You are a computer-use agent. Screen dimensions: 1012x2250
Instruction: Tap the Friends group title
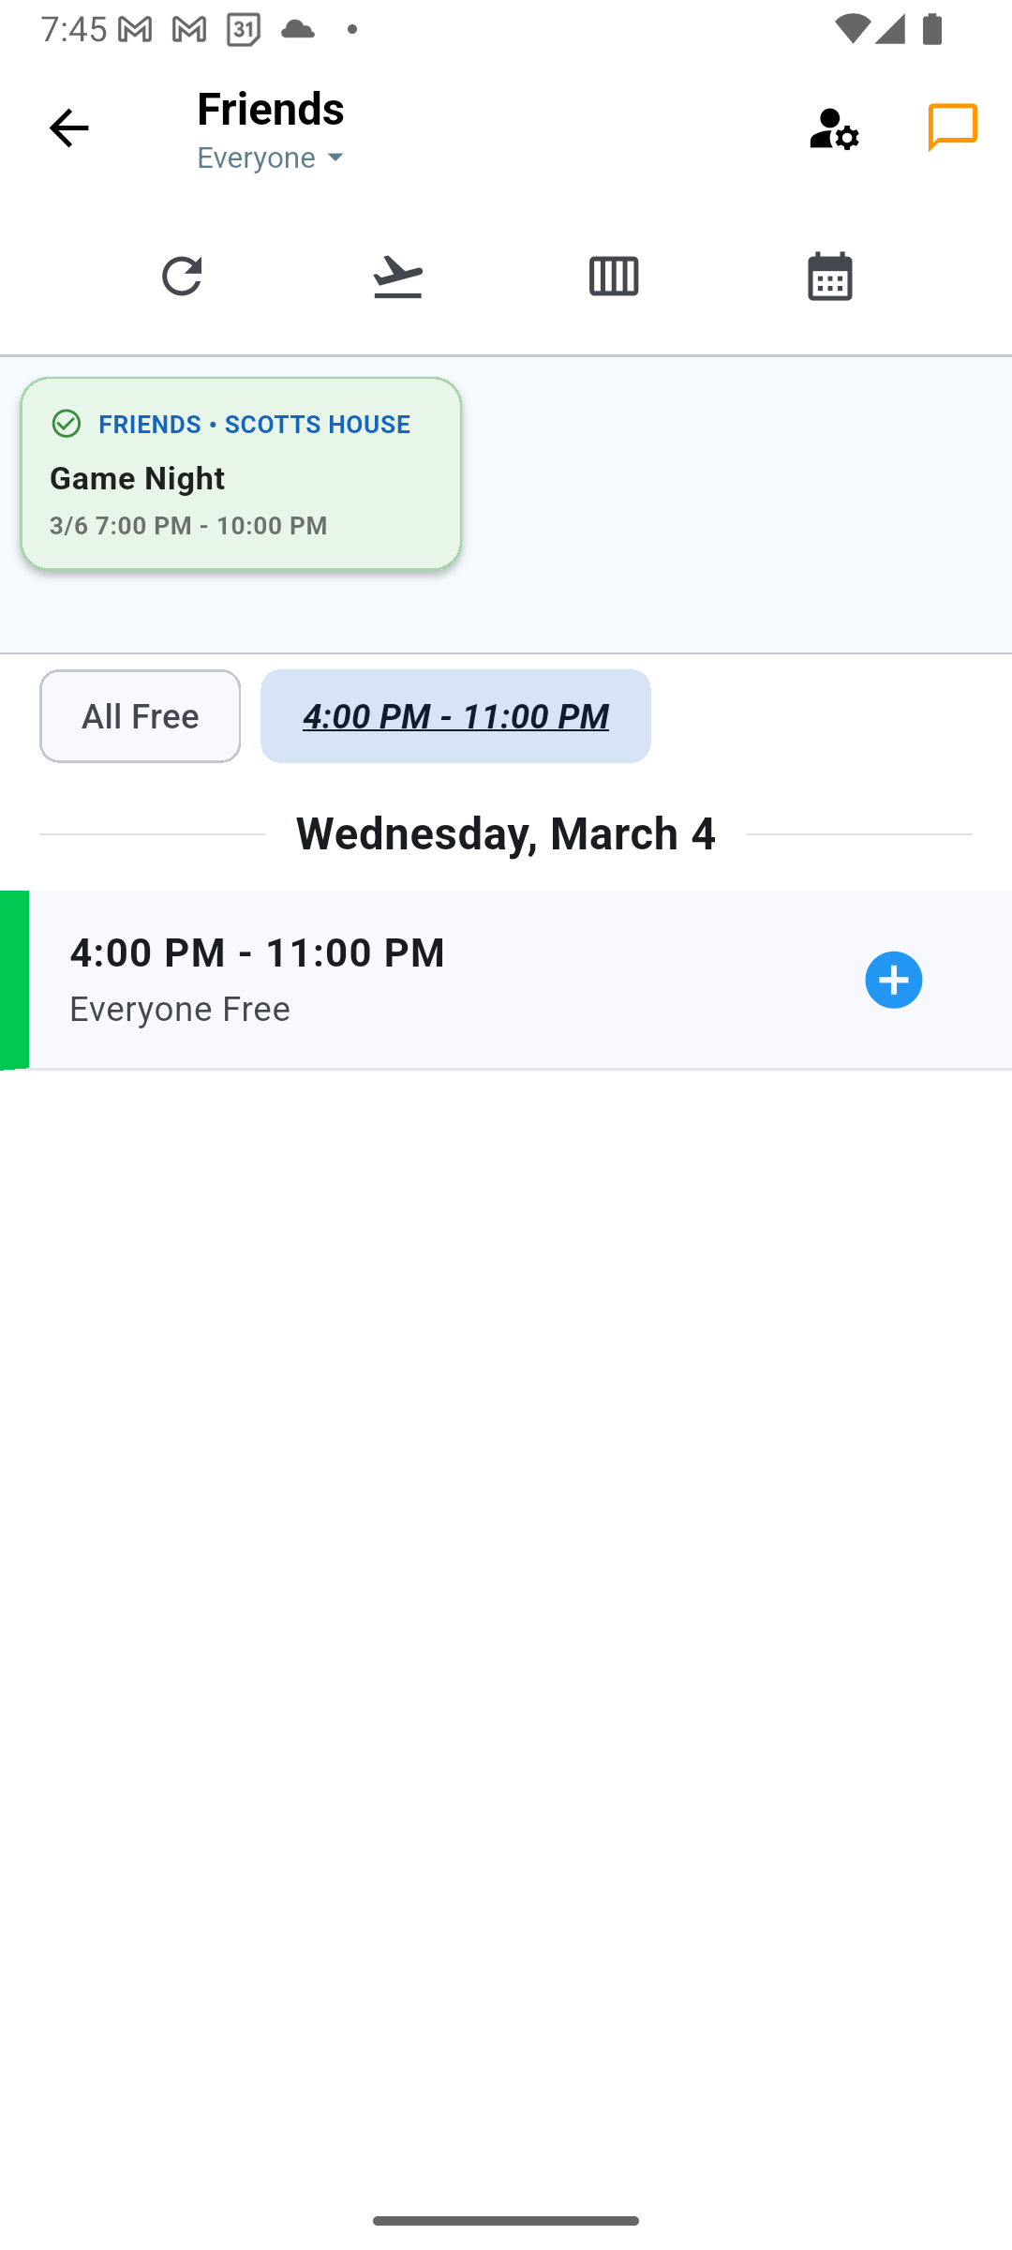coord(271,108)
